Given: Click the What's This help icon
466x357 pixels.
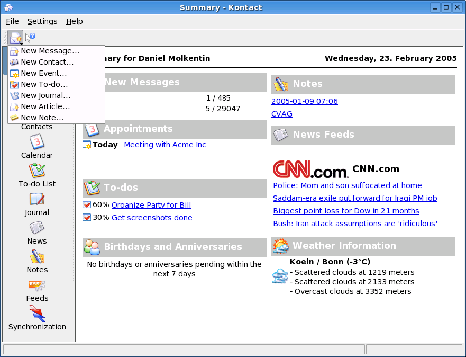Looking at the screenshot, I should pos(31,37).
